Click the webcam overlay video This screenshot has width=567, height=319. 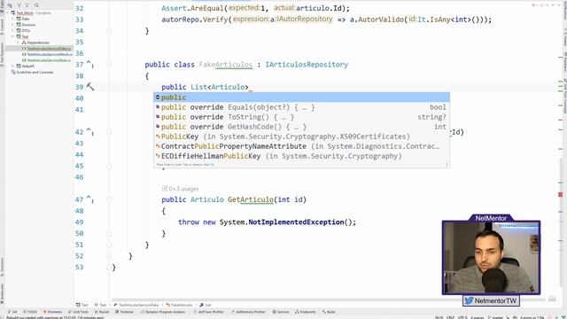(x=491, y=258)
